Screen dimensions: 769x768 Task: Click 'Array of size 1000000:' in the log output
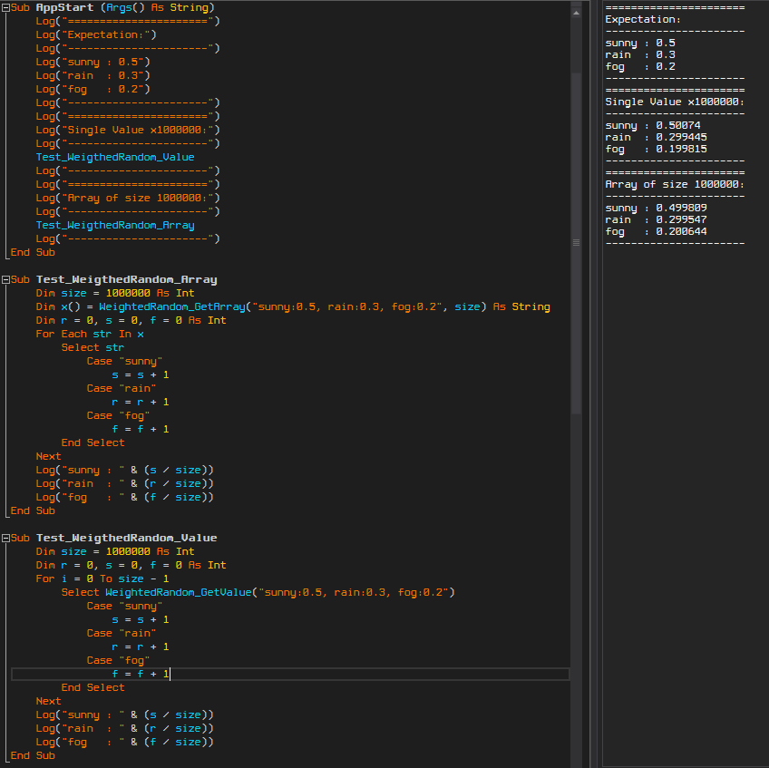pyautogui.click(x=675, y=184)
